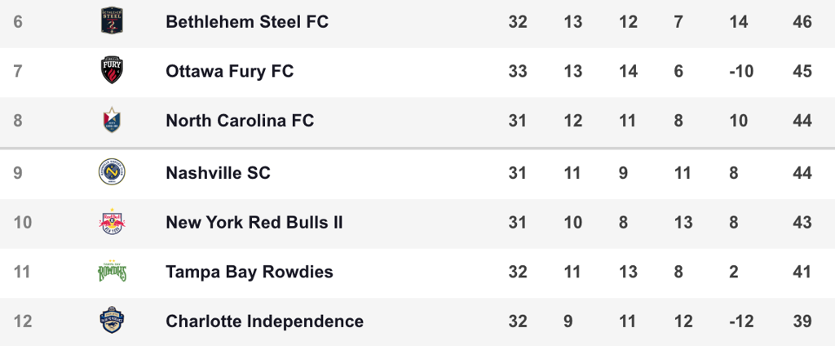View the Charlotte Independence team page
This screenshot has height=346, width=835.
[264, 322]
